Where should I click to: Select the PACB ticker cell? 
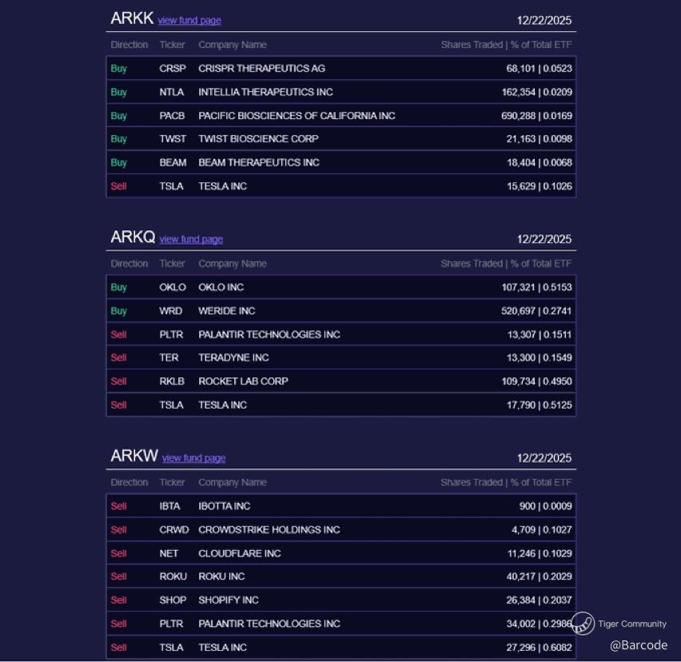tap(172, 116)
